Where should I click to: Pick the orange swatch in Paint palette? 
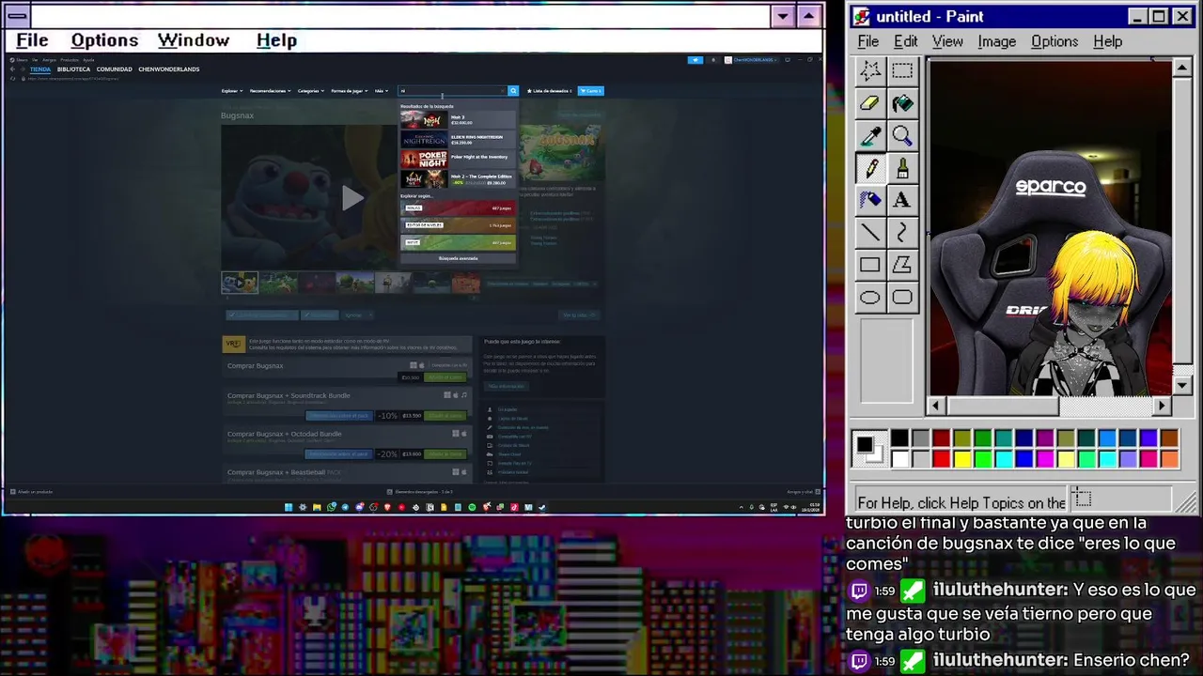click(x=1168, y=458)
